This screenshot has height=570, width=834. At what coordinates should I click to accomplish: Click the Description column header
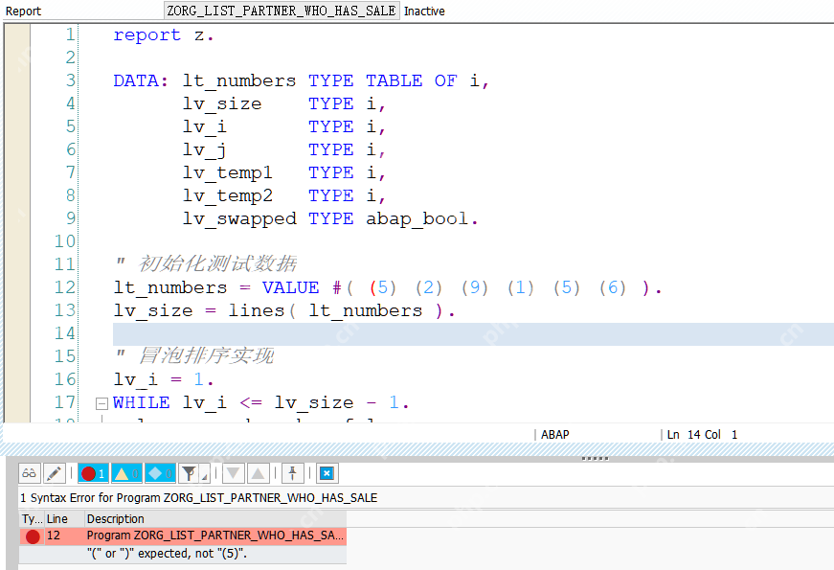[115, 519]
